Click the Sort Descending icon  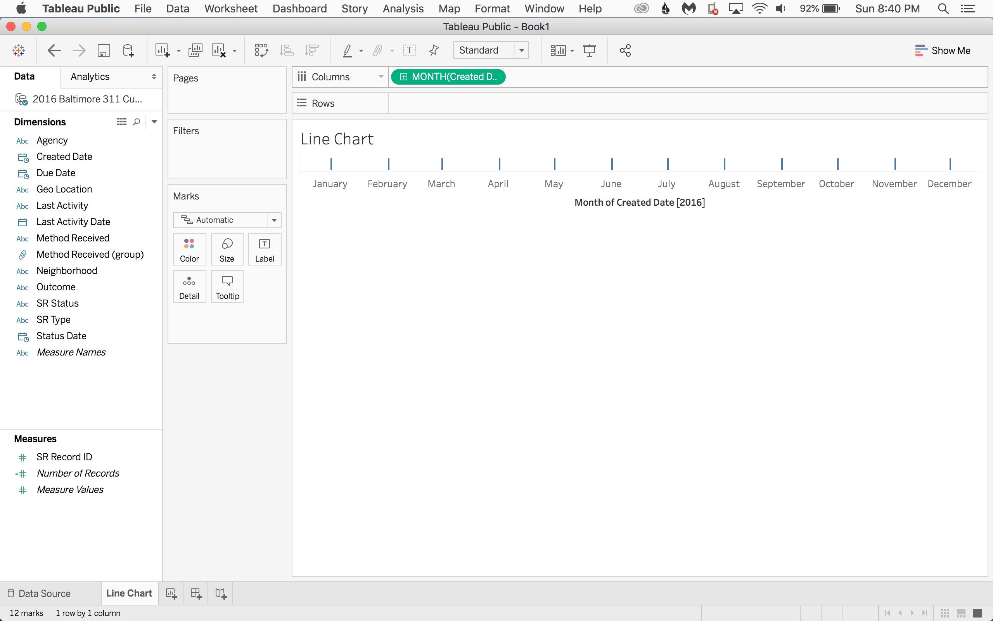pos(312,50)
